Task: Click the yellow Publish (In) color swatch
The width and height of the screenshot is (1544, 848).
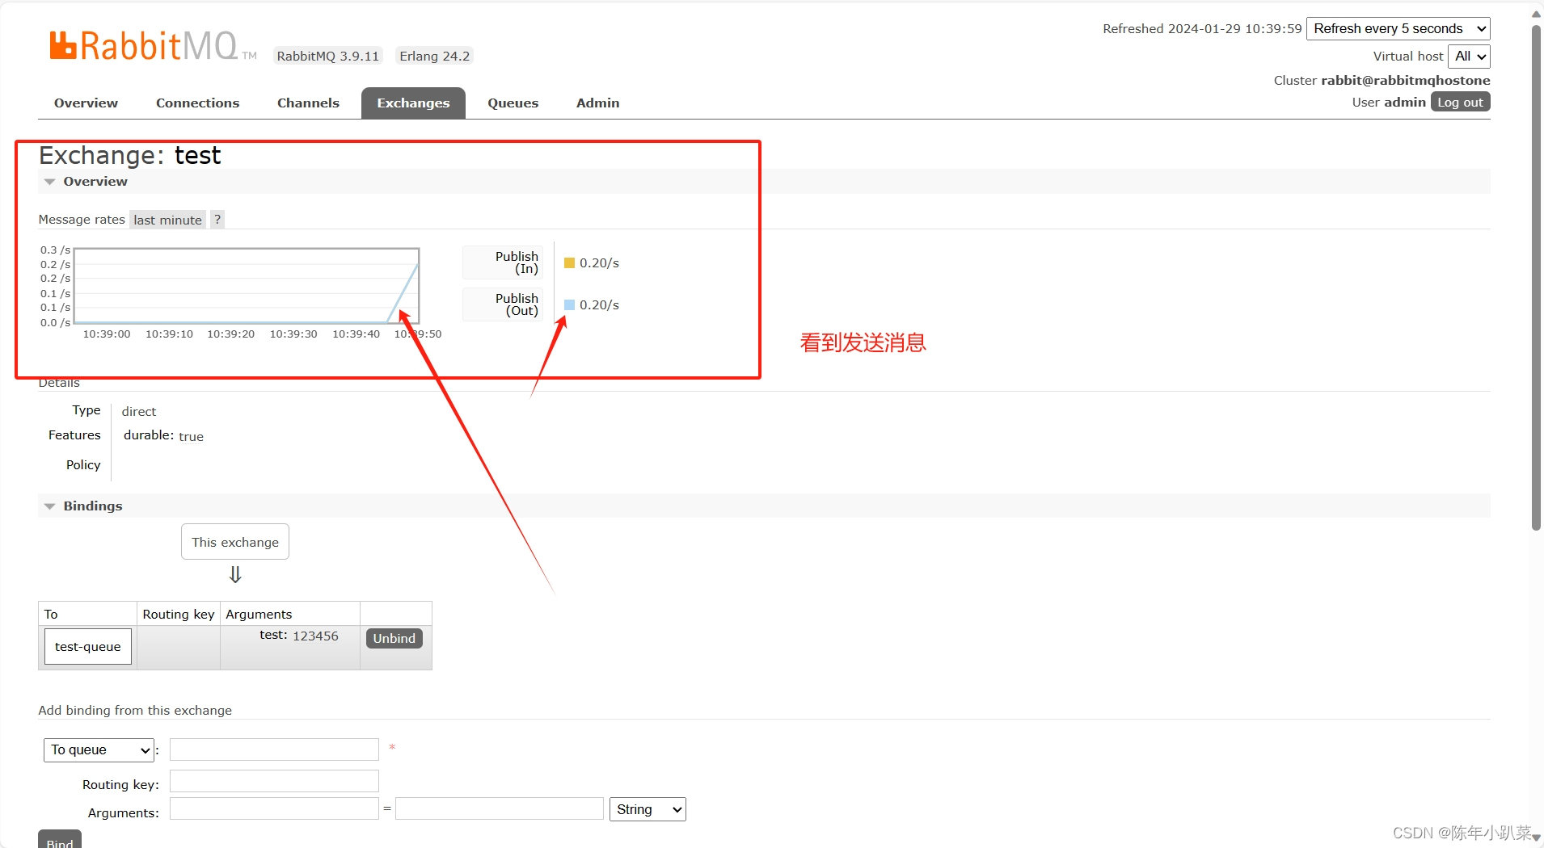Action: [x=569, y=262]
